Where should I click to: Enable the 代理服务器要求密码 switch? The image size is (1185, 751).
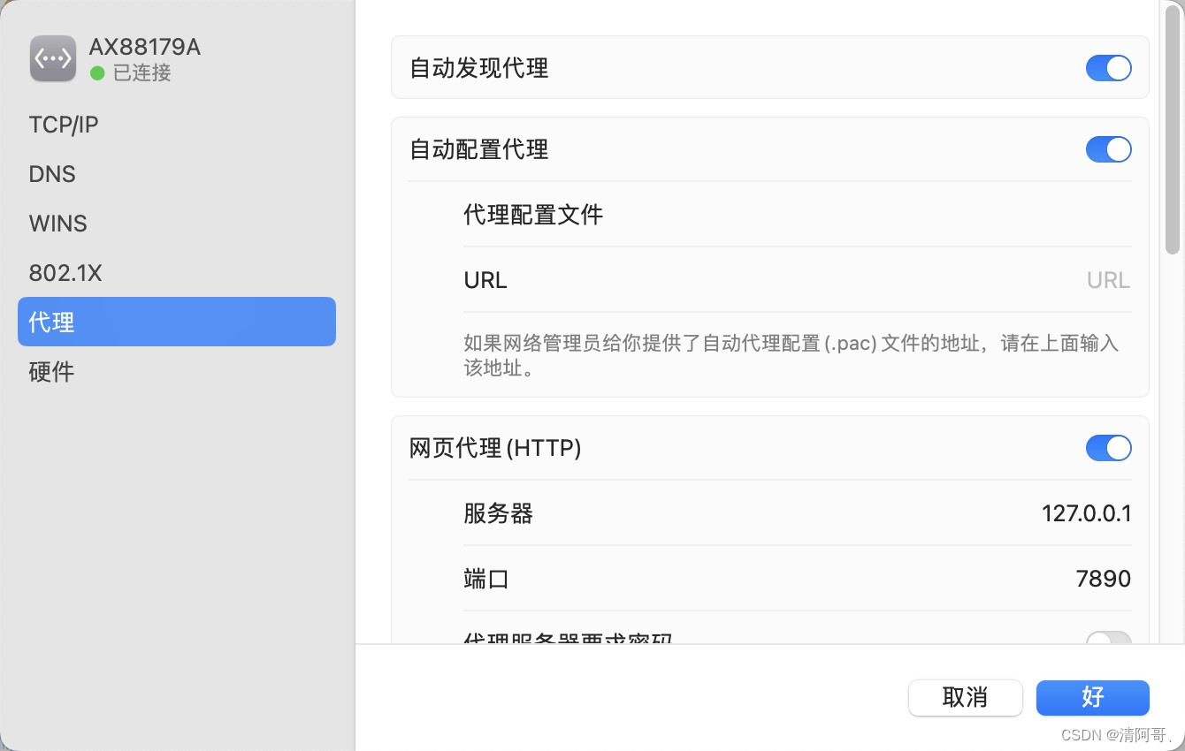(1109, 637)
